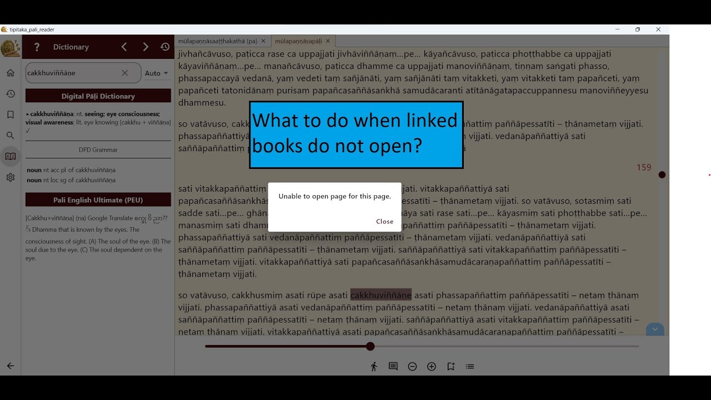The width and height of the screenshot is (711, 400).
Task: Click the blue scroll-down chevron button
Action: (655, 329)
